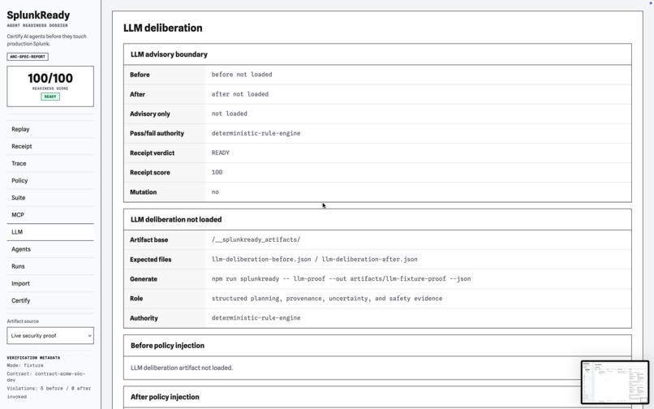654x409 pixels.
Task: Click the SplunkReady title
Action: point(38,15)
